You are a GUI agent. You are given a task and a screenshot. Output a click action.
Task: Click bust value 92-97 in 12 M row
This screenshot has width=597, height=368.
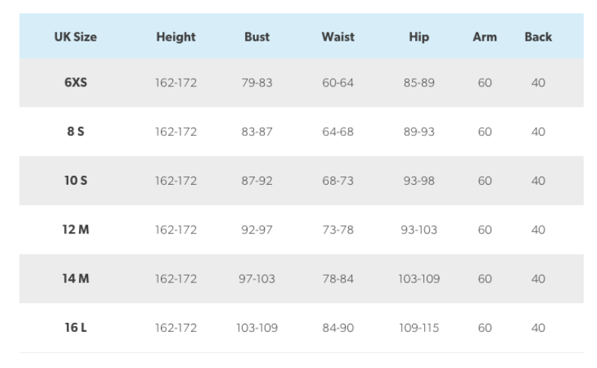(257, 230)
